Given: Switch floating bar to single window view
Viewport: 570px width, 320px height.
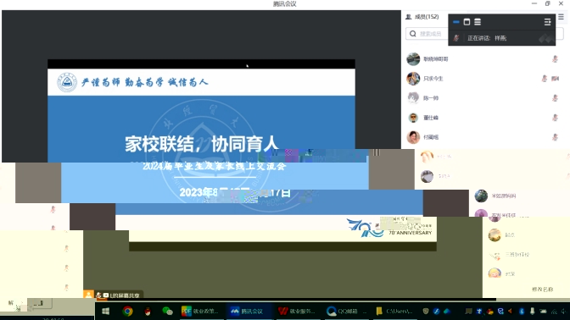Looking at the screenshot, I should (467, 22).
